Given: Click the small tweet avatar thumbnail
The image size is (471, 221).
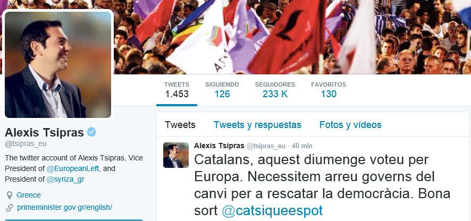Looking at the screenshot, I should (x=176, y=155).
